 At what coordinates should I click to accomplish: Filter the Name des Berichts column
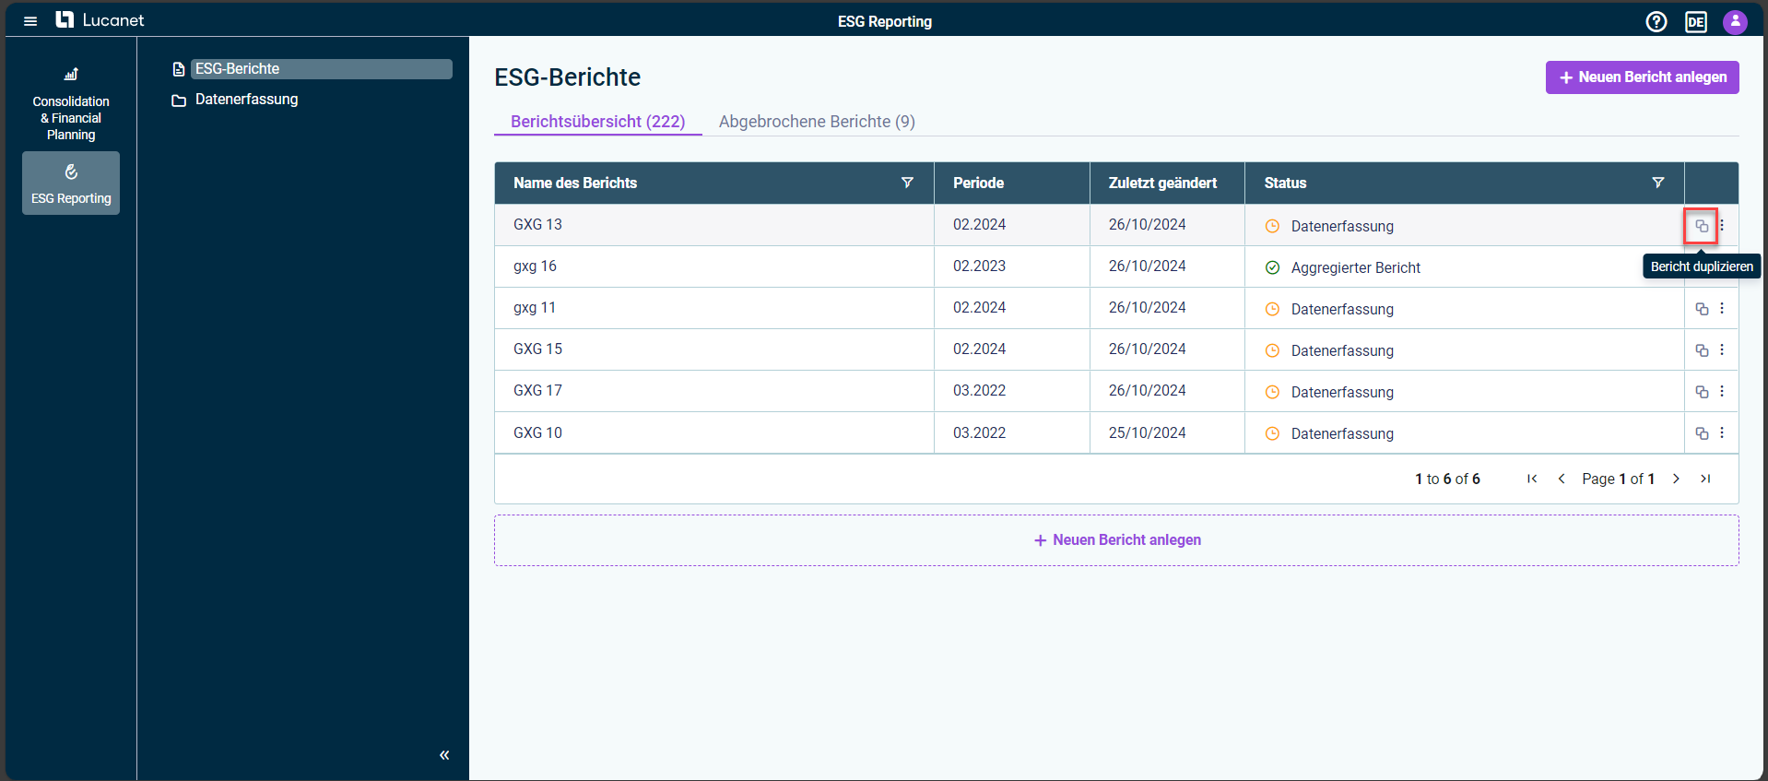point(907,183)
